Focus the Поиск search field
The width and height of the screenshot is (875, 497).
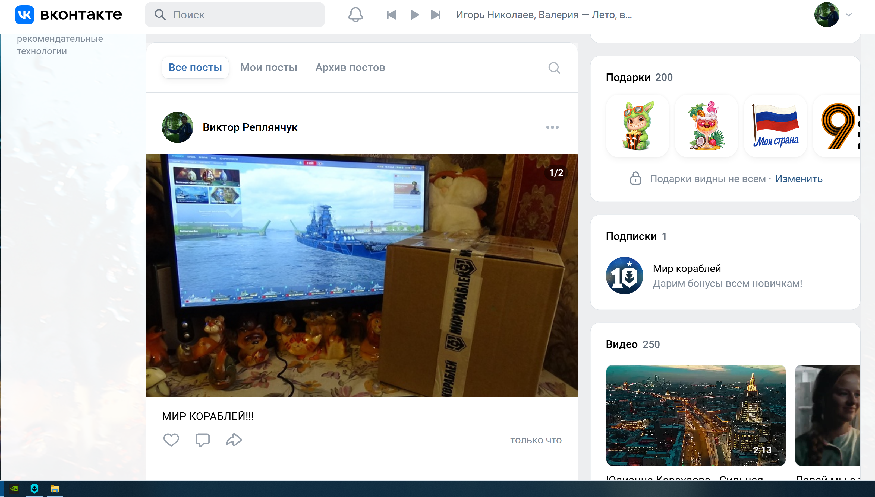tap(235, 15)
